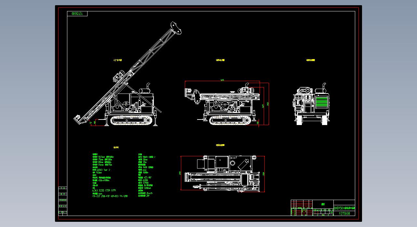Click the '45°-90°' angle range specification text
417x227 pixels.
145,178
